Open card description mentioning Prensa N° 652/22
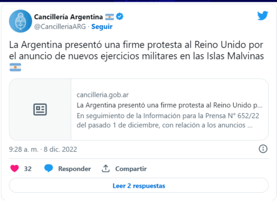Screen dimensions: 277x201 (x=168, y=120)
